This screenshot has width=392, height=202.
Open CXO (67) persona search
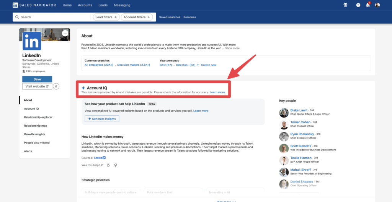coord(166,65)
